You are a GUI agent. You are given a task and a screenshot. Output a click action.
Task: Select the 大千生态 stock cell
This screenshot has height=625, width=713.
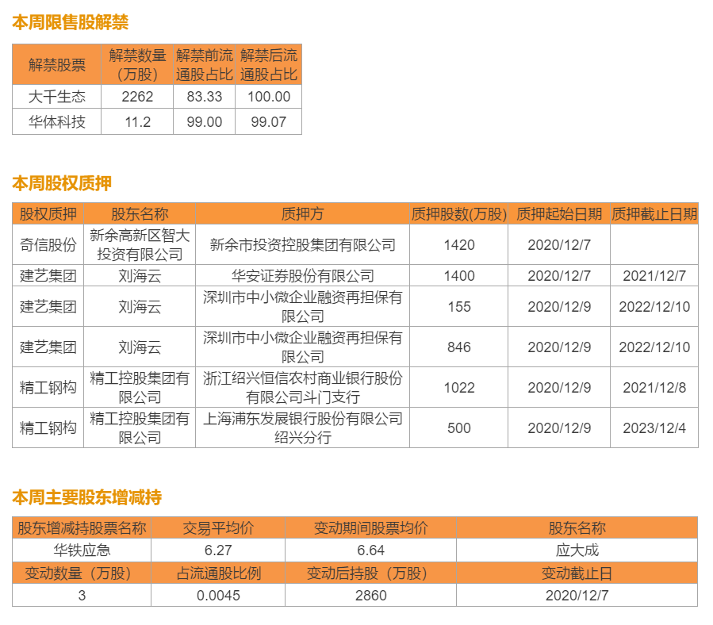click(57, 97)
